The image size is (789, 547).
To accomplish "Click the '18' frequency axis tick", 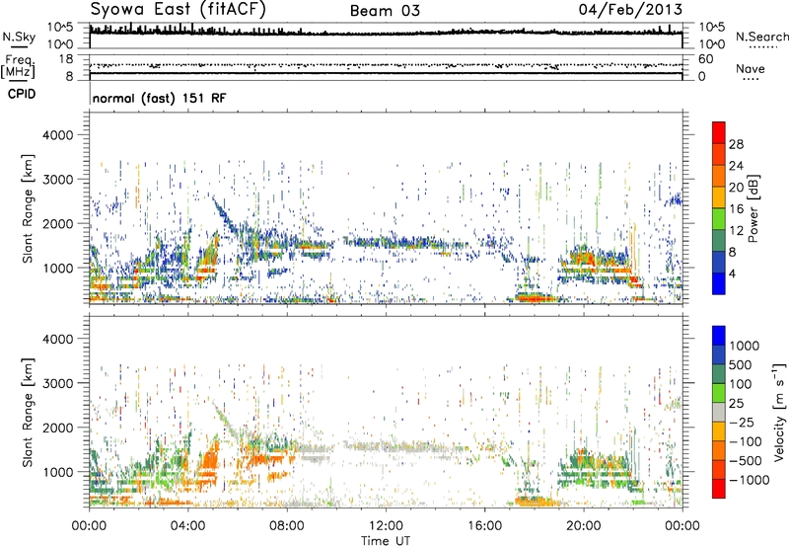I will pyautogui.click(x=66, y=59).
